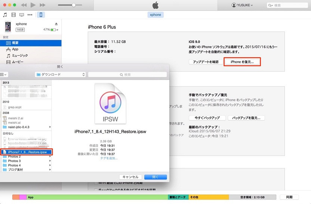
Task: Click the 同期 sync button
Action: pyautogui.click(x=289, y=197)
